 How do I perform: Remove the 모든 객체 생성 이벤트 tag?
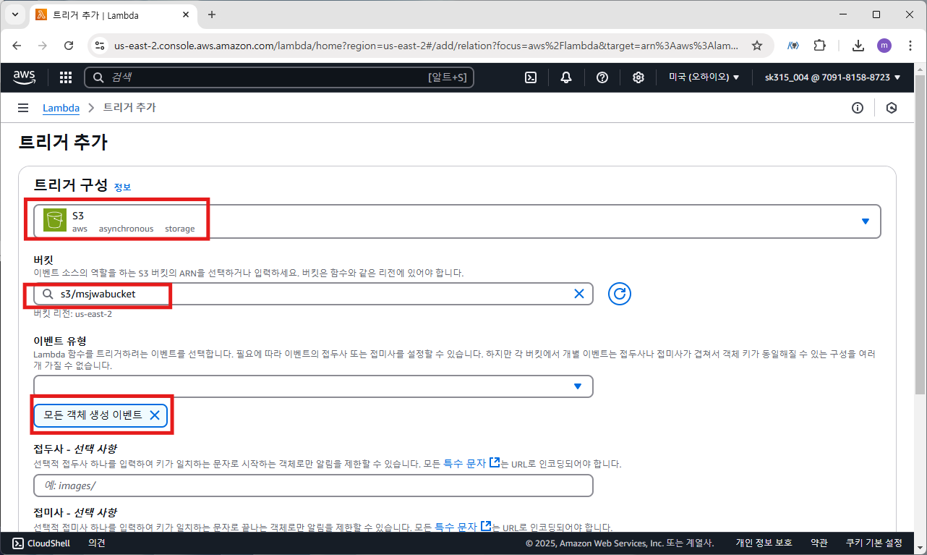pos(154,415)
